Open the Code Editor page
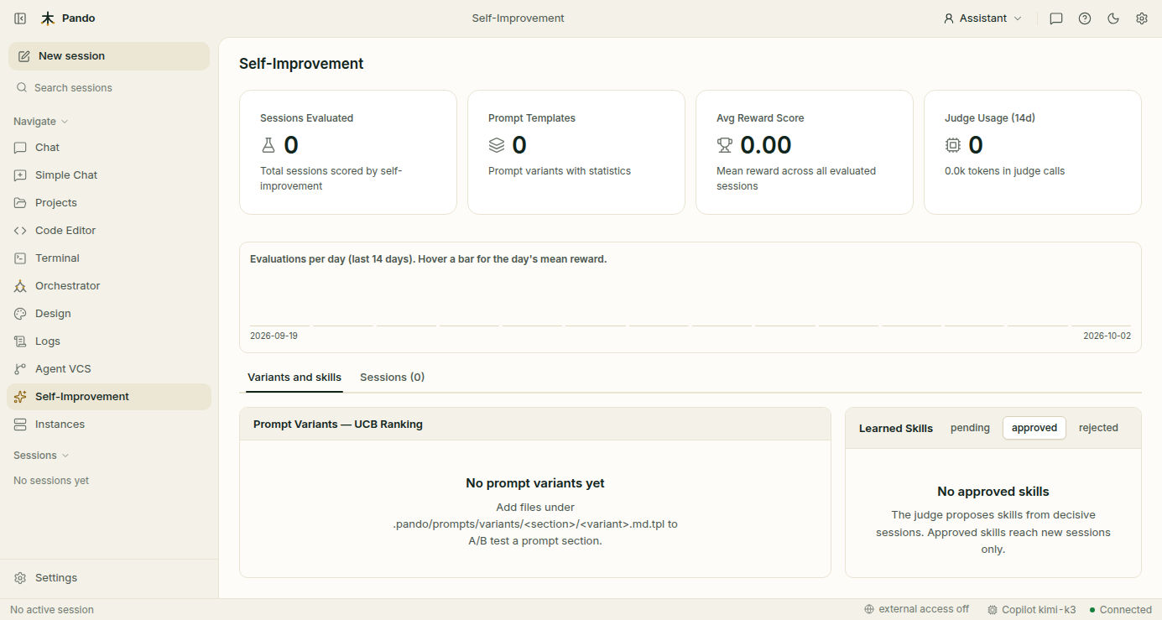This screenshot has height=620, width=1162. coord(109,231)
